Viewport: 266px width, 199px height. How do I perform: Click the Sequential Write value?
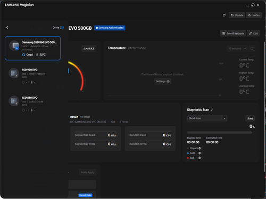coord(112,144)
